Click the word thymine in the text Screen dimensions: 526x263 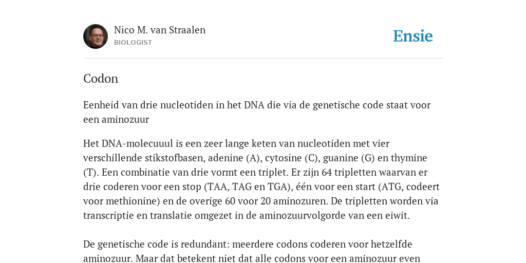pyautogui.click(x=409, y=158)
